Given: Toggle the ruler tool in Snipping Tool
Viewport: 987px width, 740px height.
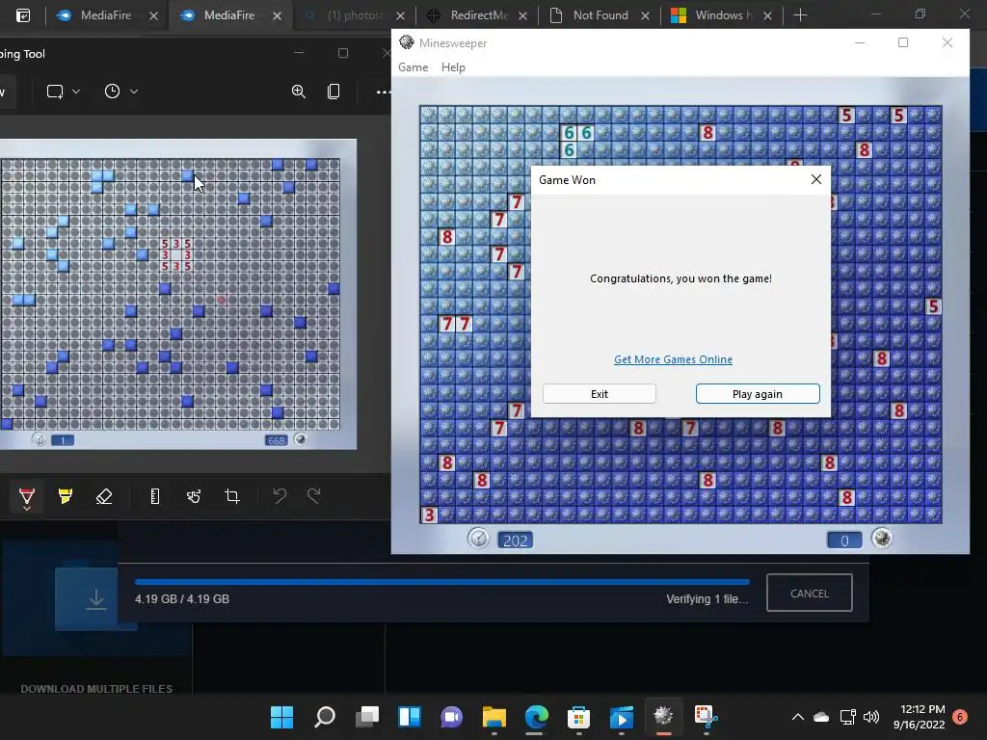Looking at the screenshot, I should coord(155,496).
